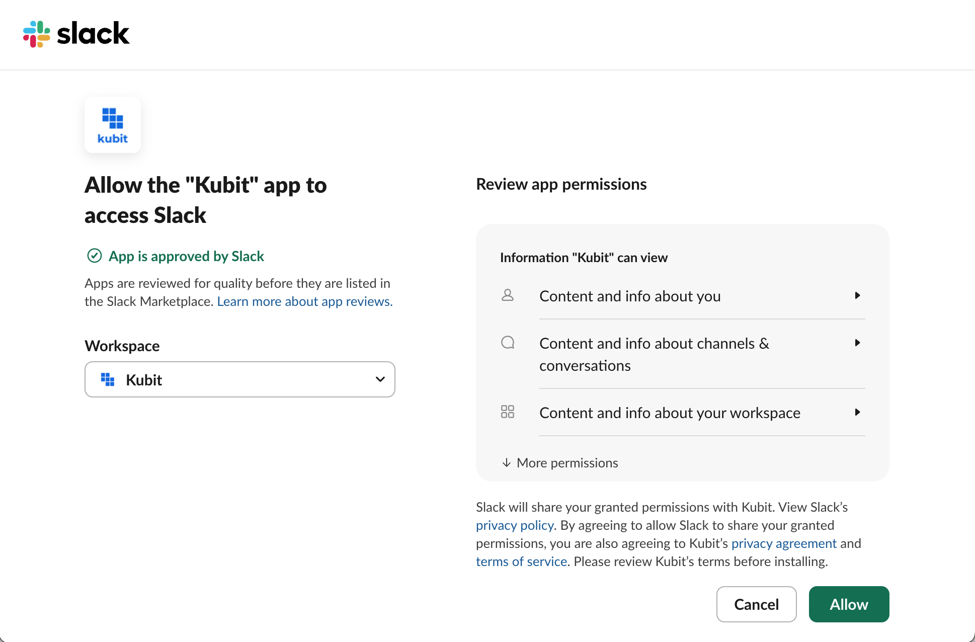The height and width of the screenshot is (642, 975).
Task: Click the green approved checkmark icon
Action: 94,256
